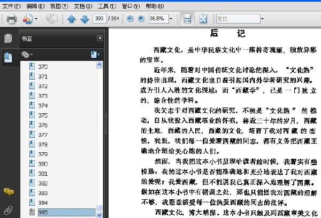
Task: Open the 视图 menu
Action: coord(59,6)
